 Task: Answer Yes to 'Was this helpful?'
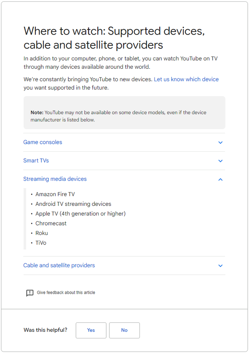click(x=91, y=330)
